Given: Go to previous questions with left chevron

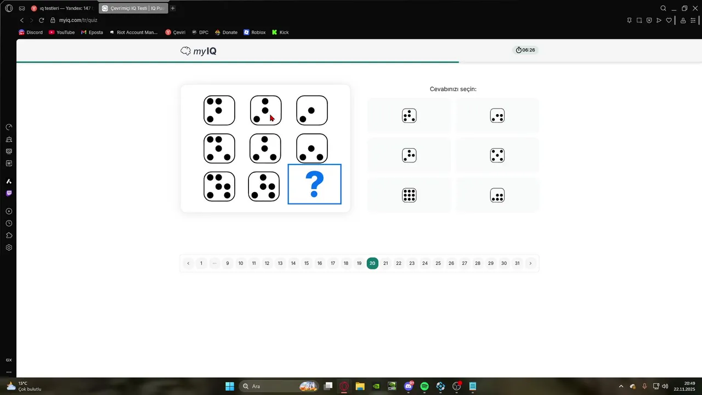Looking at the screenshot, I should pyautogui.click(x=188, y=263).
